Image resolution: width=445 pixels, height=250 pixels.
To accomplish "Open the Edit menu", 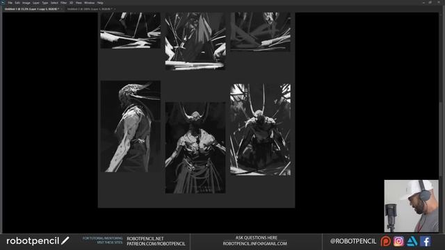I will [17, 3].
